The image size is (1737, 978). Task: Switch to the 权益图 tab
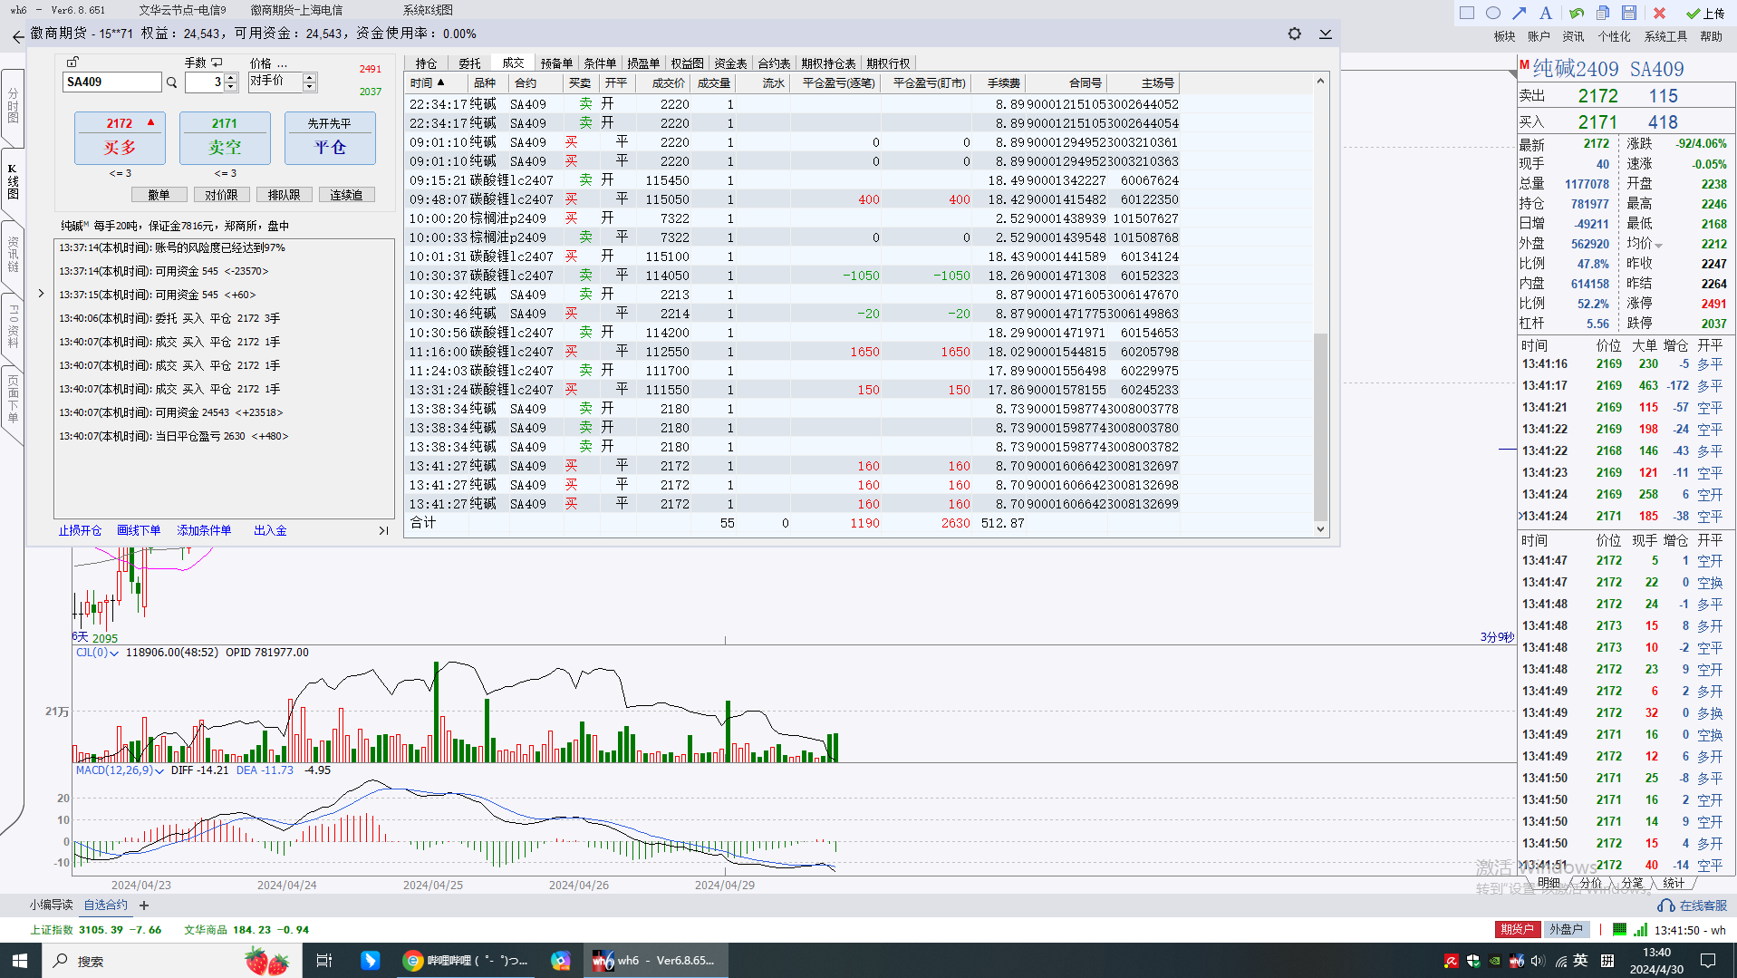[687, 63]
